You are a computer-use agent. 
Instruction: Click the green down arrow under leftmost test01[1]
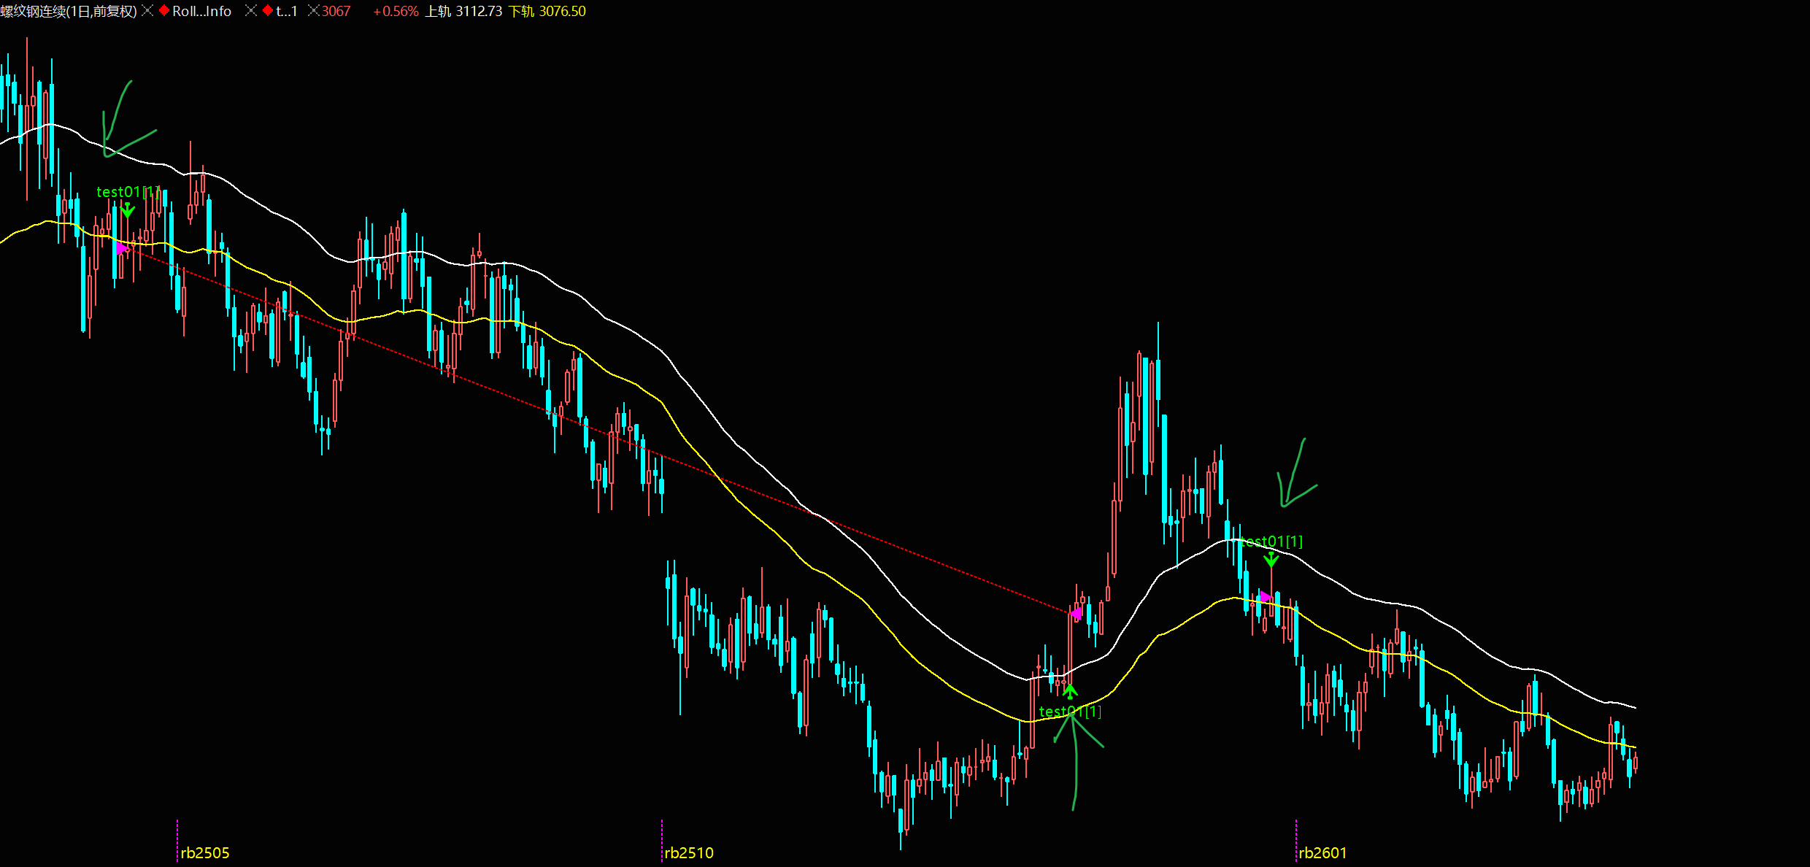coord(128,211)
